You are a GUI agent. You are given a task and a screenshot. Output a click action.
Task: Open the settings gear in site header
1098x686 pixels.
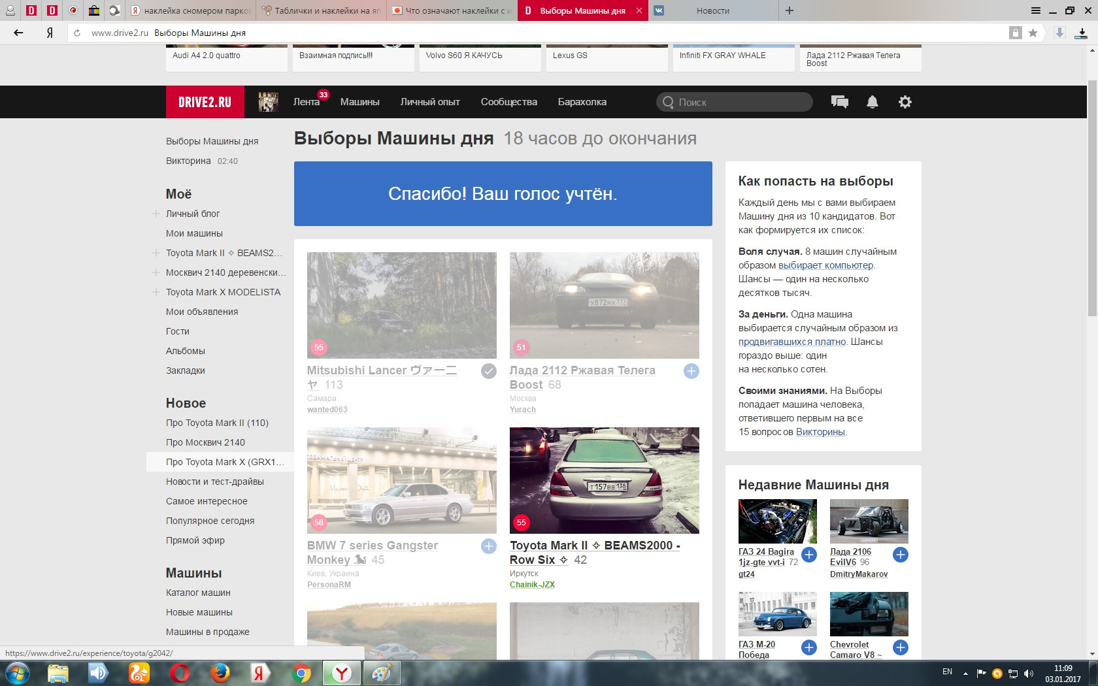[x=905, y=102]
